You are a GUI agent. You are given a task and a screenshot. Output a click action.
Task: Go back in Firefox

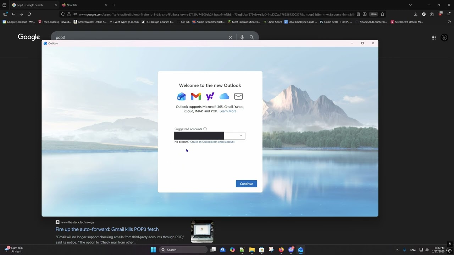point(13,14)
